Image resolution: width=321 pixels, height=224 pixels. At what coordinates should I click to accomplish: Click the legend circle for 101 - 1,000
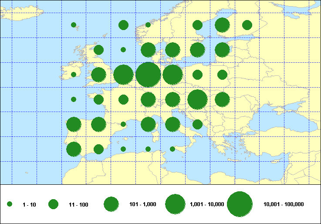tap(111, 204)
